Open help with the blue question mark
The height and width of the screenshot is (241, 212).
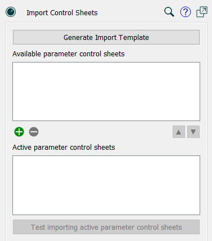(186, 12)
